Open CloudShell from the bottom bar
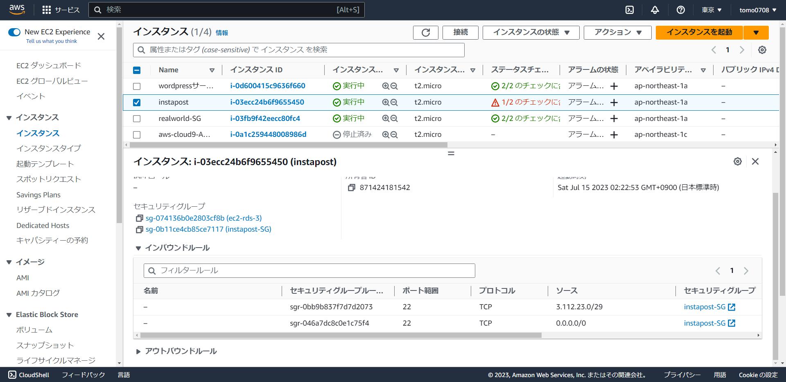This screenshot has height=382, width=786. (x=28, y=375)
